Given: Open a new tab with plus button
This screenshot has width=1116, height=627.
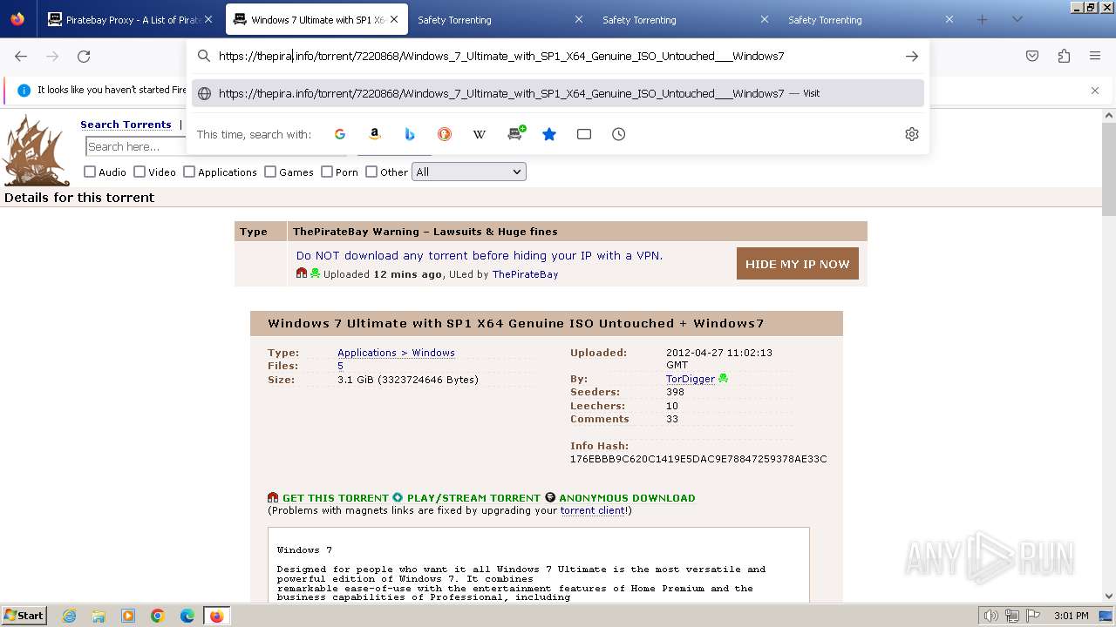Looking at the screenshot, I should (x=983, y=19).
